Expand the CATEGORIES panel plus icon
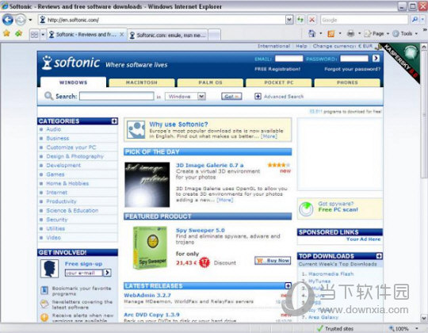 point(114,121)
